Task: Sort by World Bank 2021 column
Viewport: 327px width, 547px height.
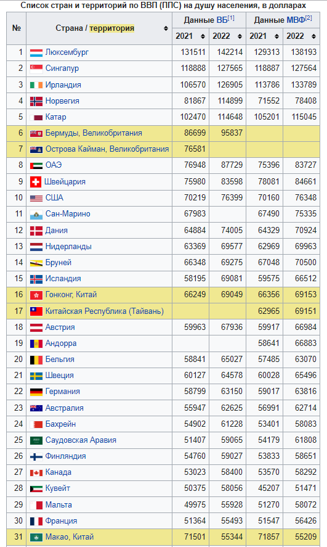Action: coord(203,36)
